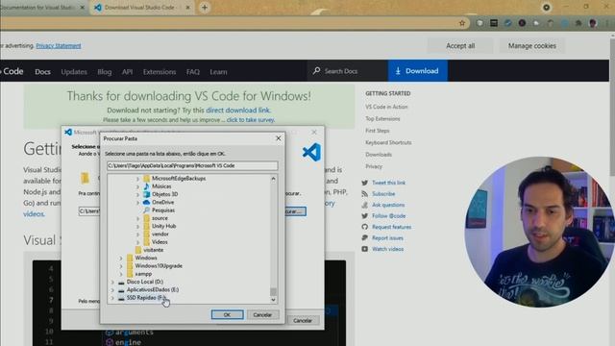Viewport: 615px width, 346px height.
Task: Open the Docs nav item
Action: click(42, 72)
